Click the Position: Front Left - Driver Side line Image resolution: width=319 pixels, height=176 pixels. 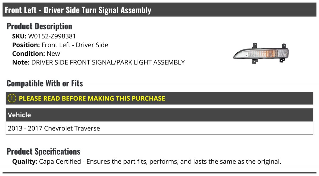tap(60, 45)
